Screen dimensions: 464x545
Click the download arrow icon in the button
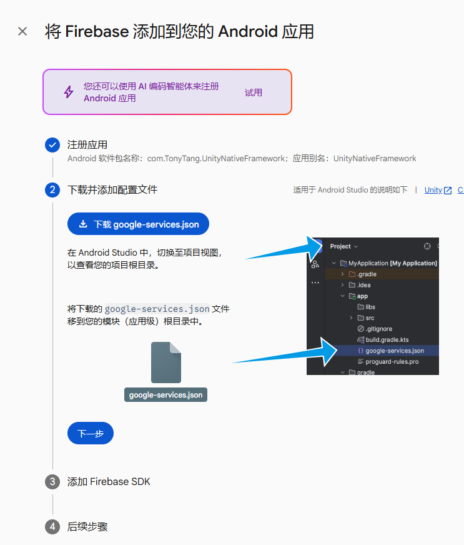point(83,224)
